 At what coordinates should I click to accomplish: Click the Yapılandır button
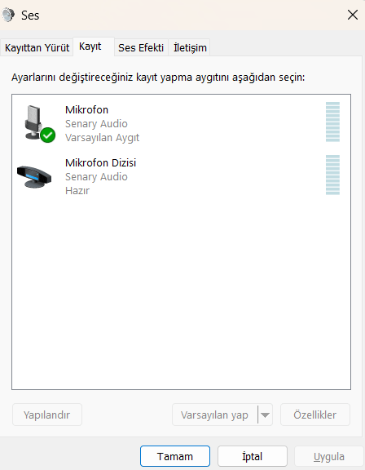[x=47, y=415]
